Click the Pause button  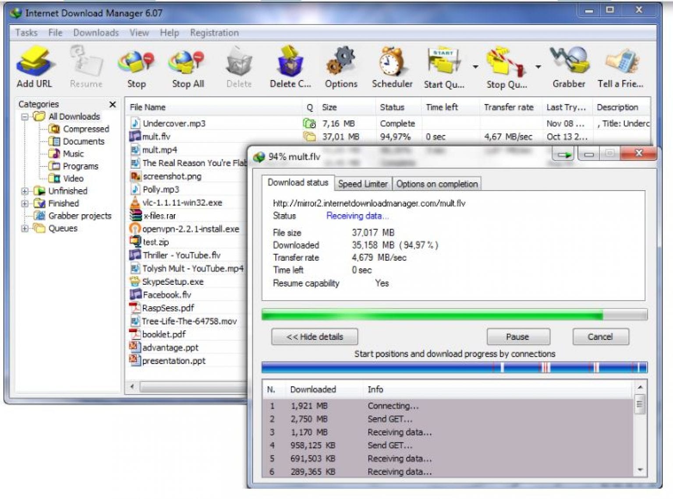(518, 336)
